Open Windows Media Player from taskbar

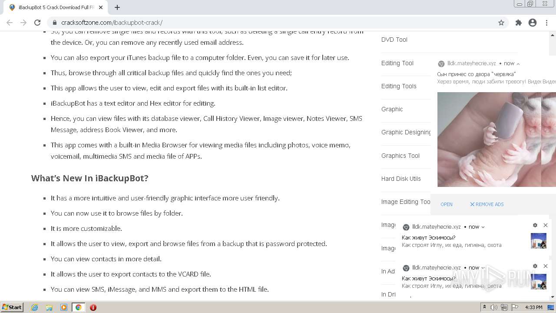click(64, 307)
